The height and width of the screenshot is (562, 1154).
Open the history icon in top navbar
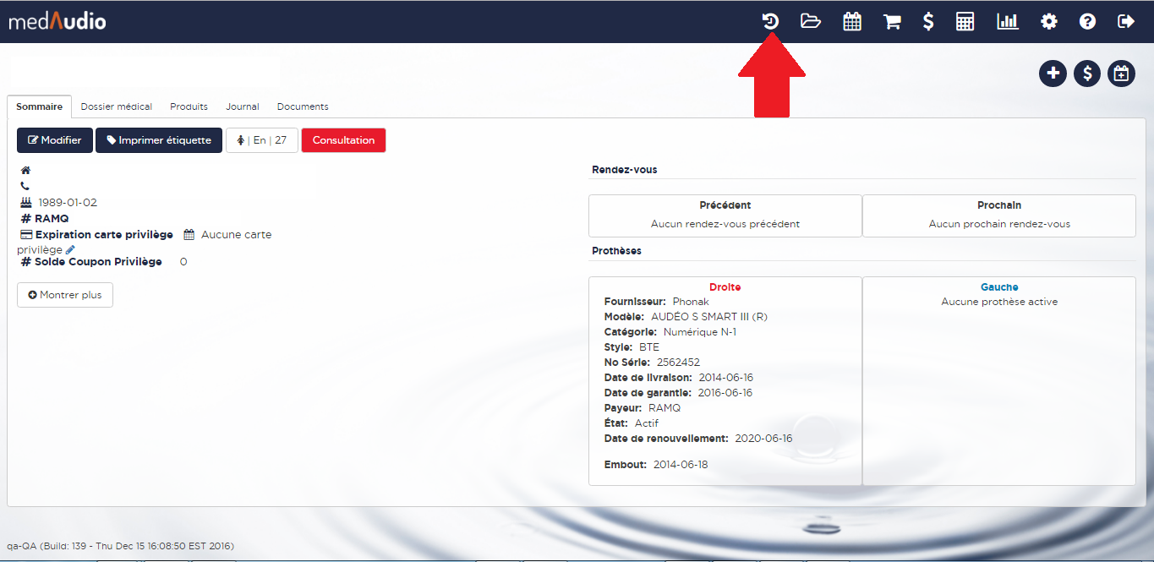[770, 22]
